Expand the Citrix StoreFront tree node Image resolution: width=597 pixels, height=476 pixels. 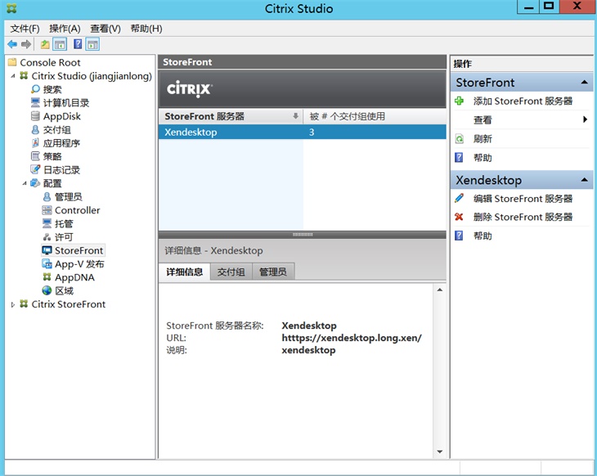click(13, 304)
